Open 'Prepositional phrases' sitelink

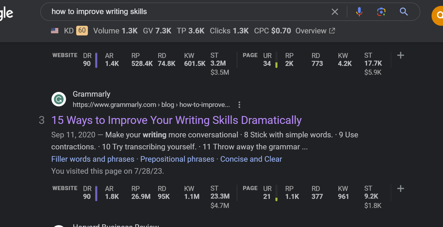point(177,159)
